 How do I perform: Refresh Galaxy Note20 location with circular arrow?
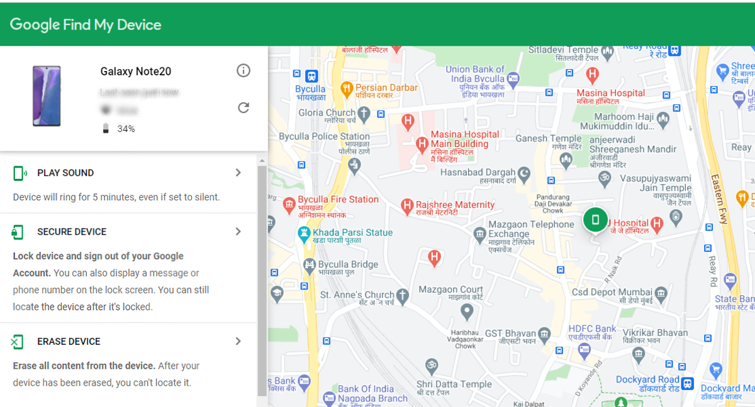pos(243,107)
